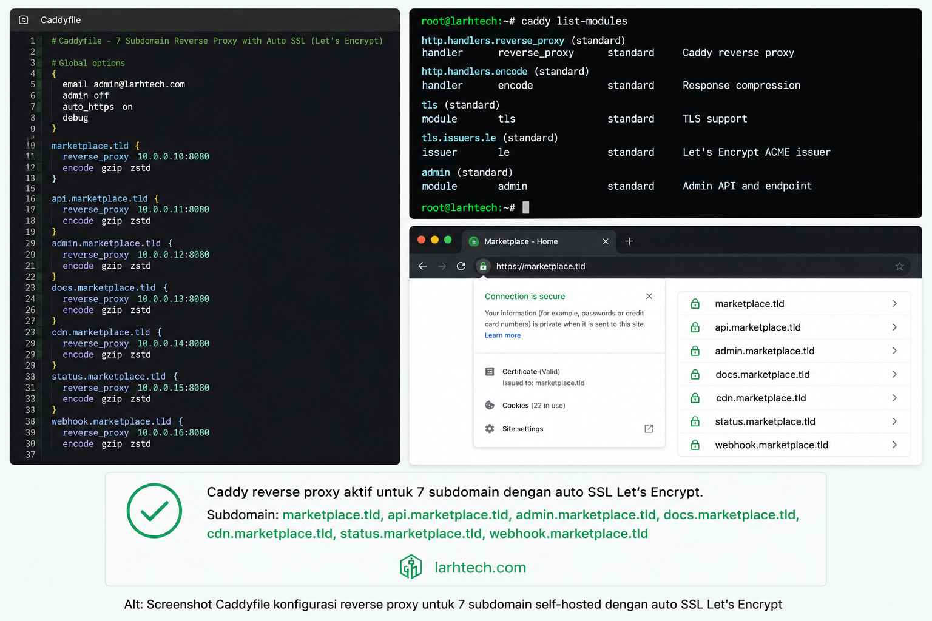The image size is (932, 621).
Task: Expand the api.marketplace.tld row chevron
Action: [894, 327]
